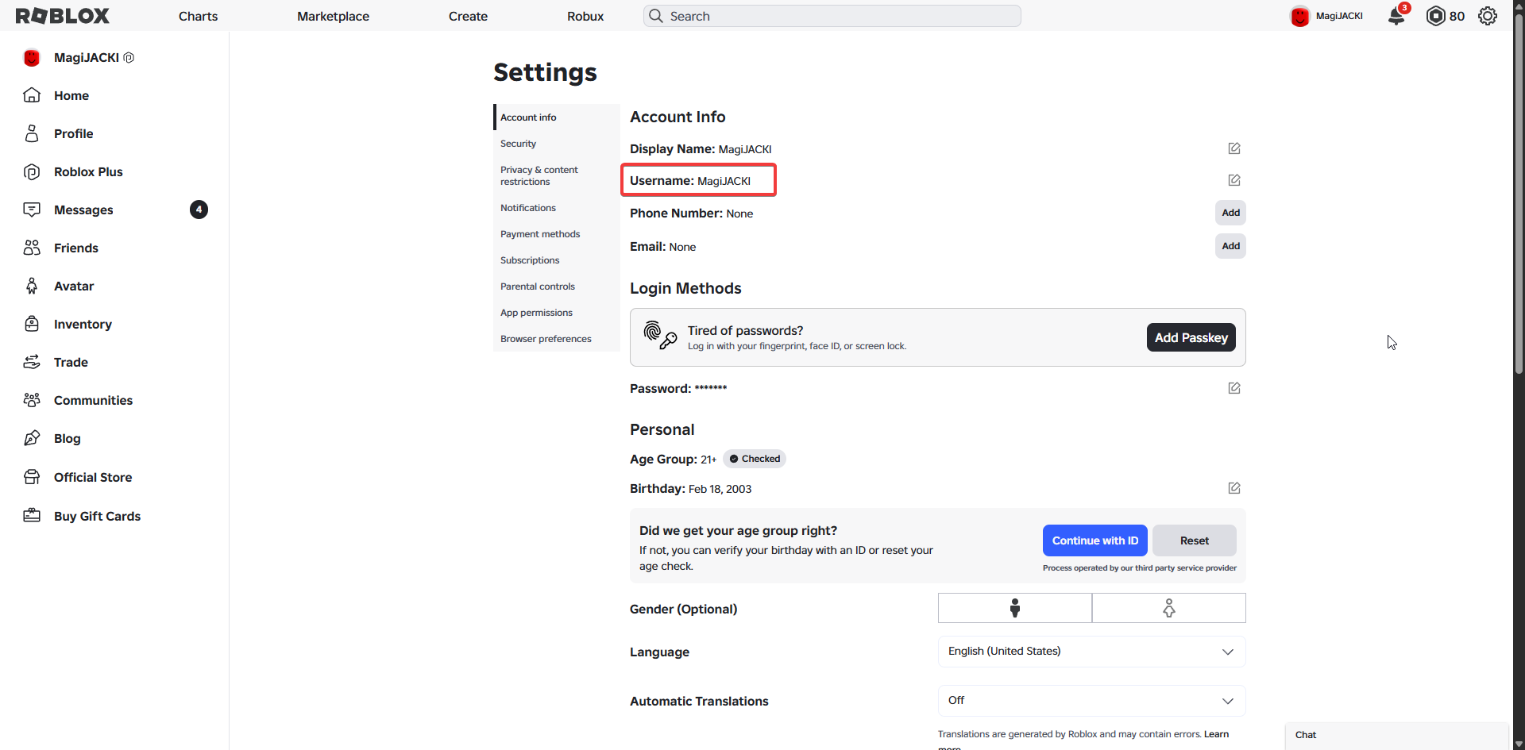Open the Subscriptions settings tab
The height and width of the screenshot is (750, 1525).
(557, 260)
